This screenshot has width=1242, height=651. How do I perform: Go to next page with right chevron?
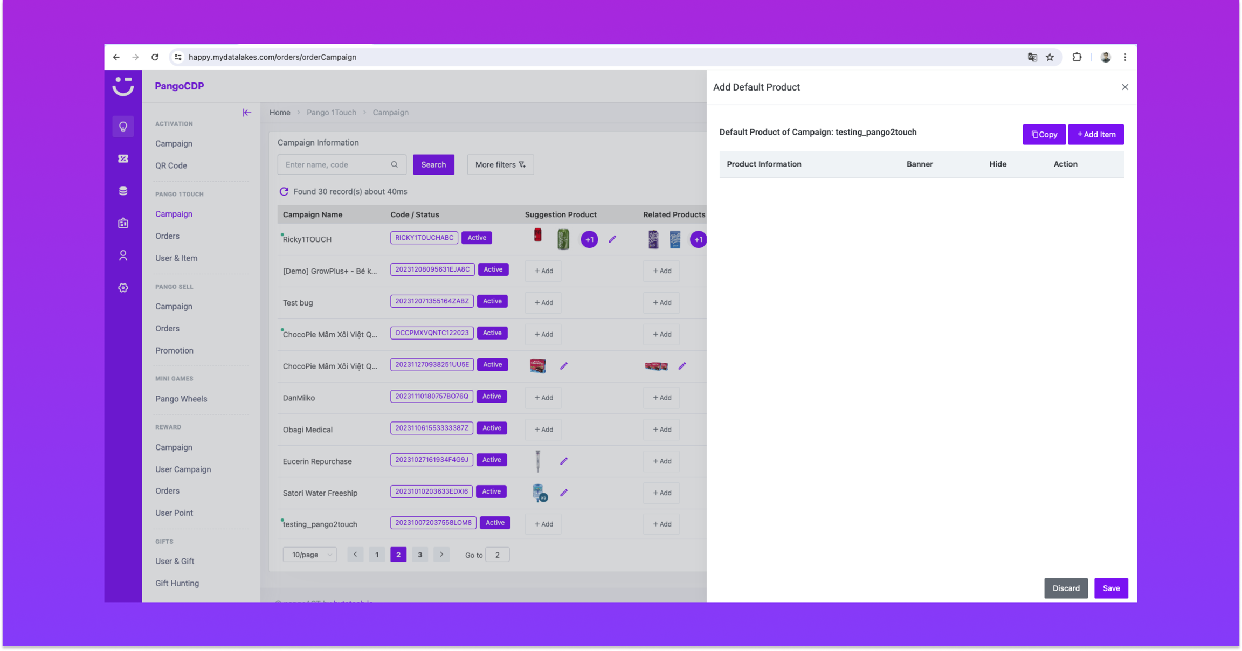click(x=441, y=555)
